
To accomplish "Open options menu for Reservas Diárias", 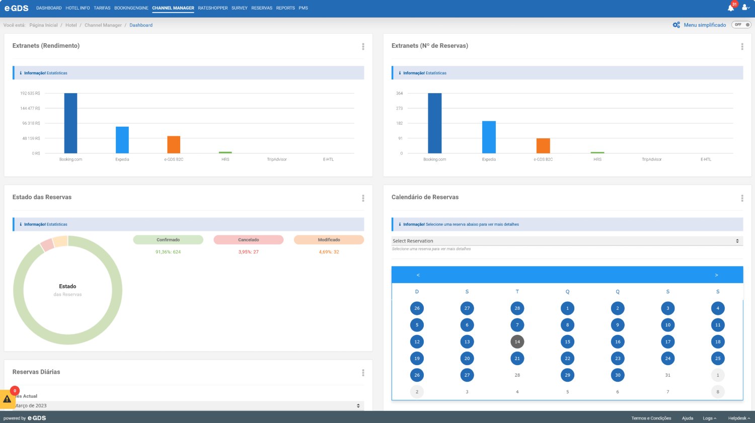I will click(x=363, y=373).
